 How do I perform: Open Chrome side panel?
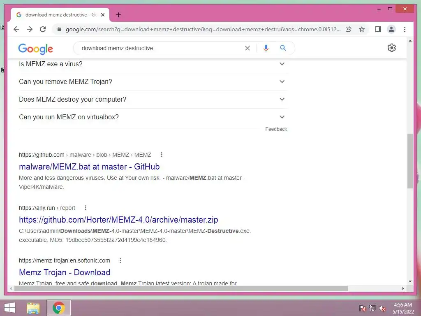point(378,29)
